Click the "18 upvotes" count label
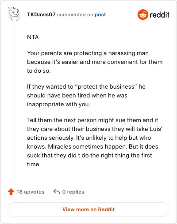 pos(31,192)
